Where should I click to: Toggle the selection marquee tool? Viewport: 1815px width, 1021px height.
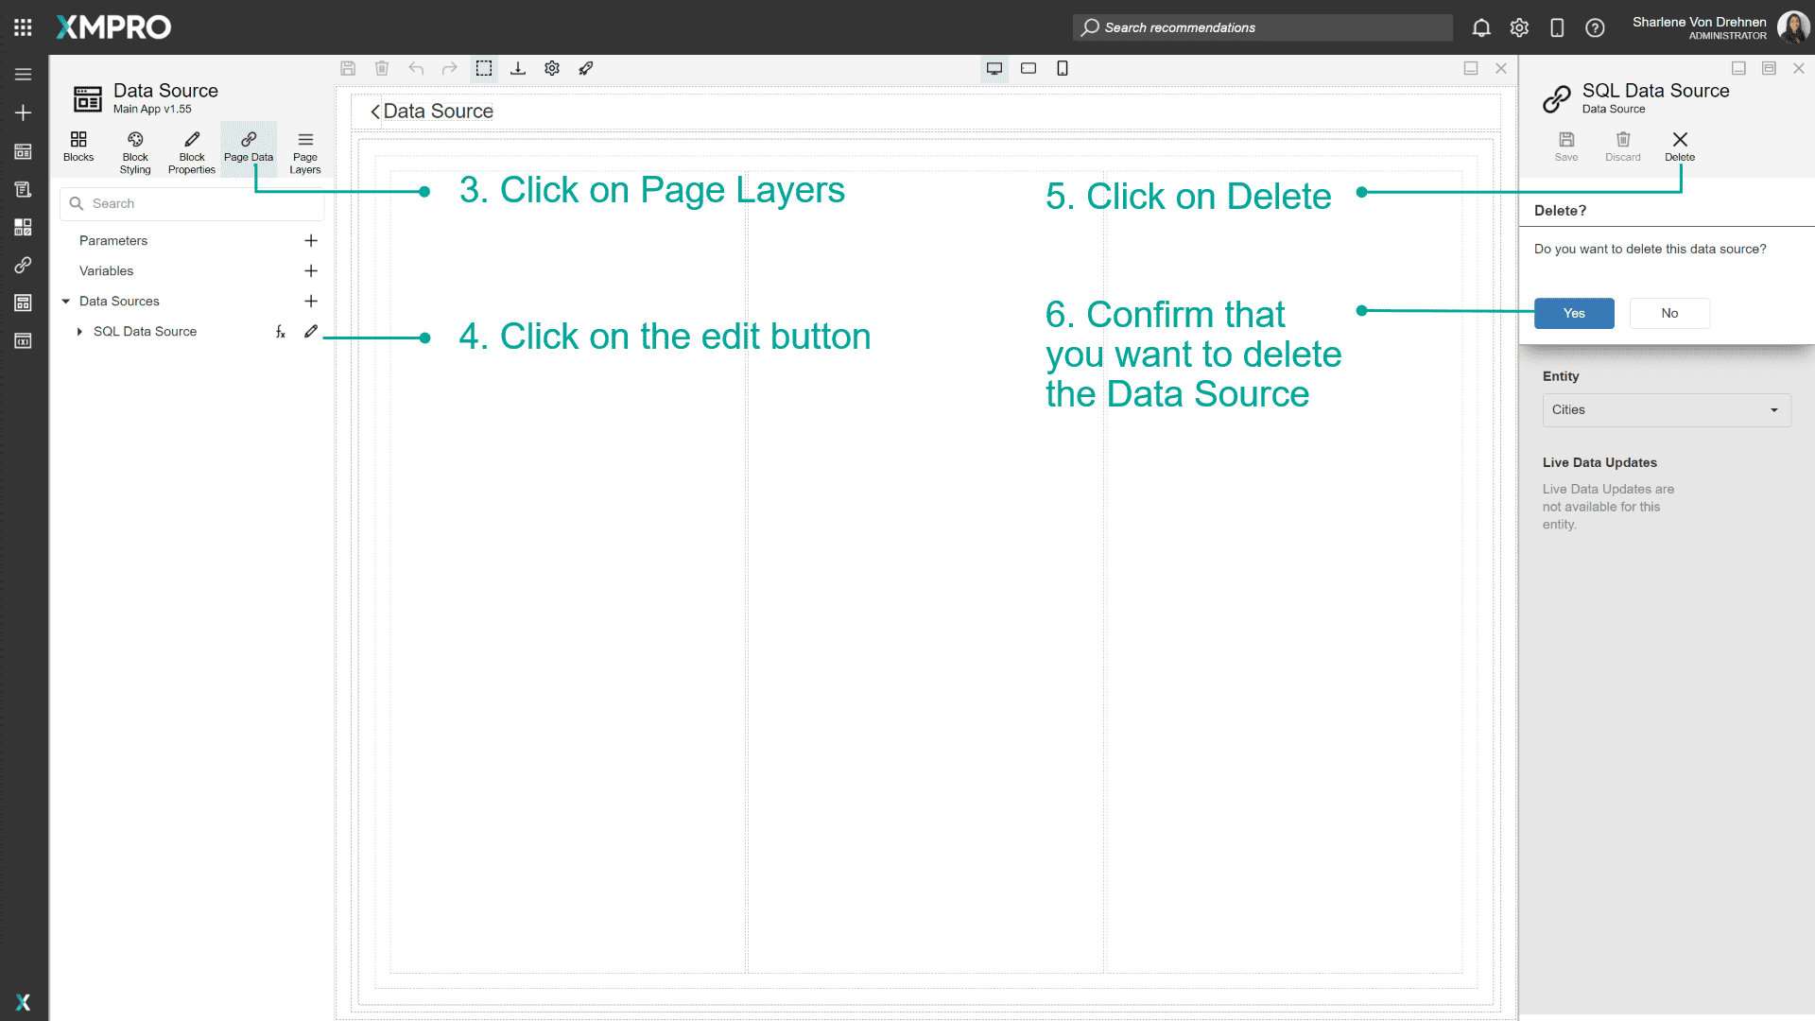tap(484, 68)
